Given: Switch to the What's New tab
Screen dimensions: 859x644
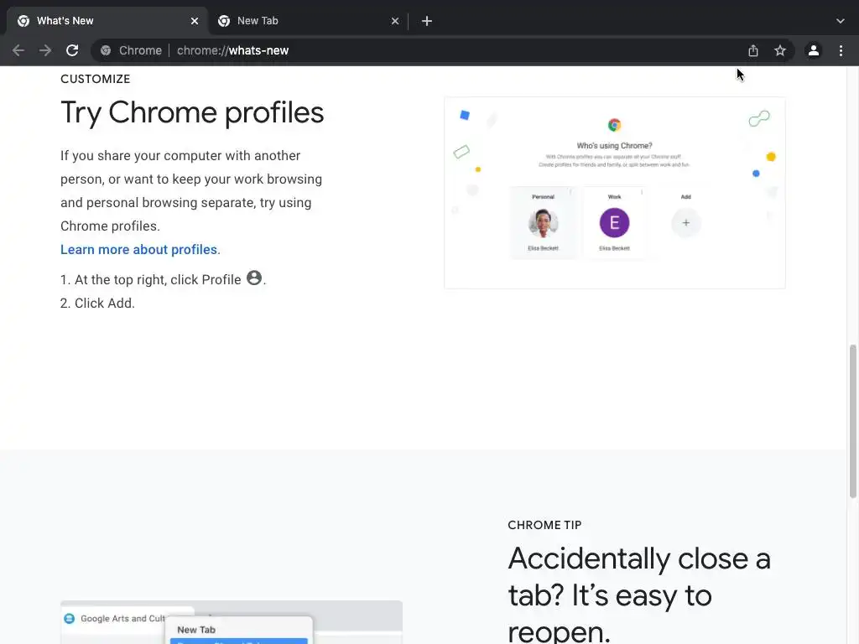Looking at the screenshot, I should click(101, 21).
